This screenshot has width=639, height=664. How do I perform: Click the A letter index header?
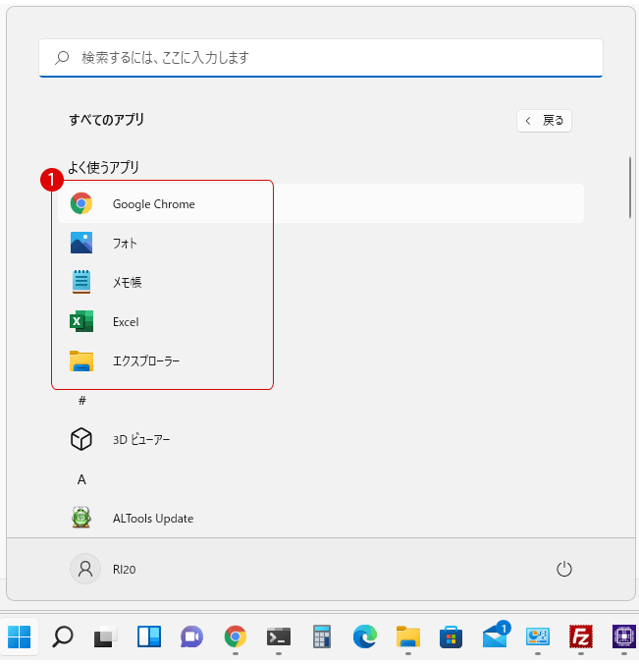point(81,479)
